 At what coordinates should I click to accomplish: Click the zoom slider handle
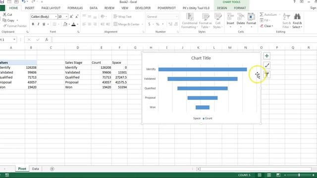tap(299, 175)
